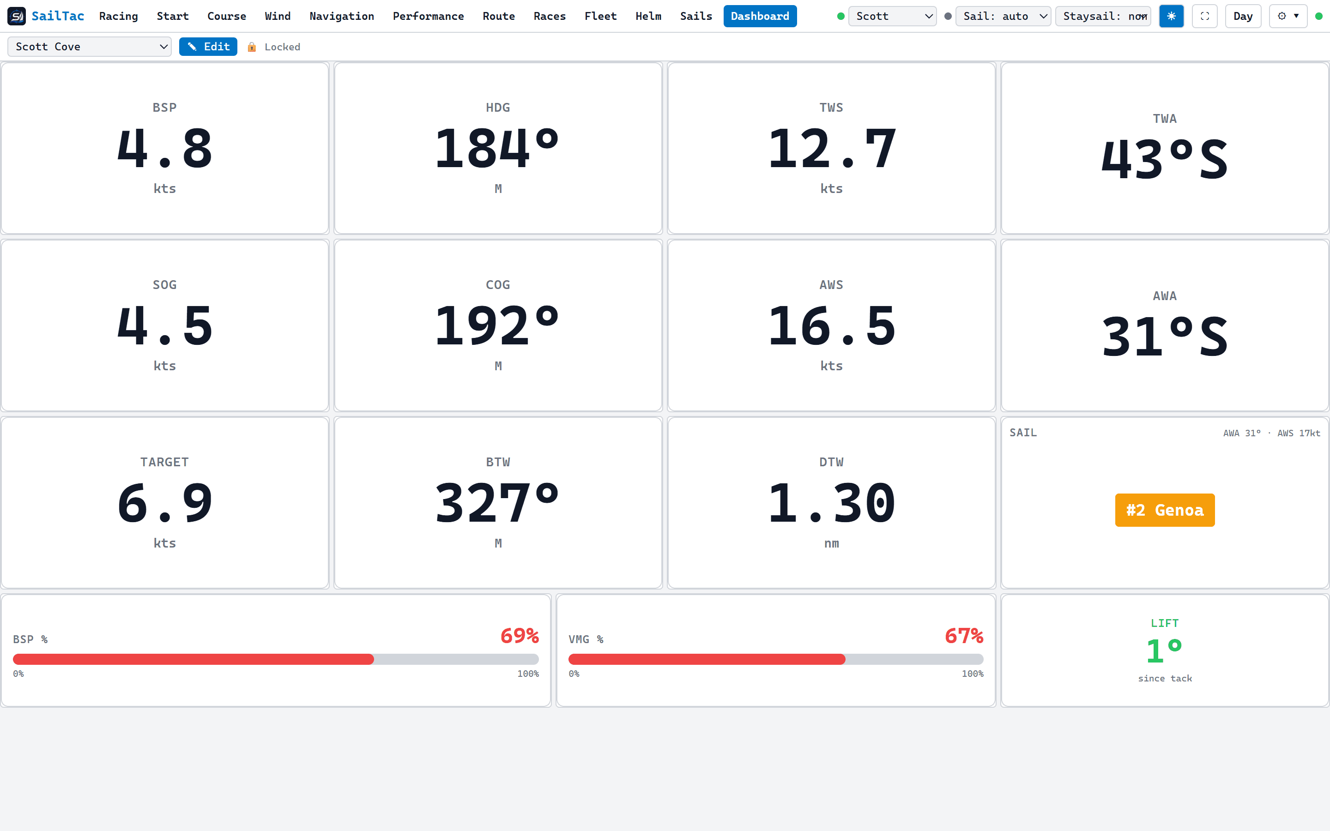Open the Sails tab
The width and height of the screenshot is (1330, 831).
[696, 16]
